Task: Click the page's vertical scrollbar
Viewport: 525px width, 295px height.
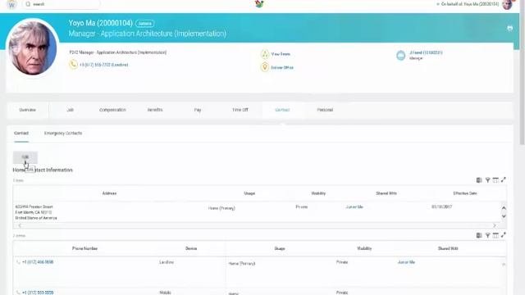Action: (x=522, y=72)
